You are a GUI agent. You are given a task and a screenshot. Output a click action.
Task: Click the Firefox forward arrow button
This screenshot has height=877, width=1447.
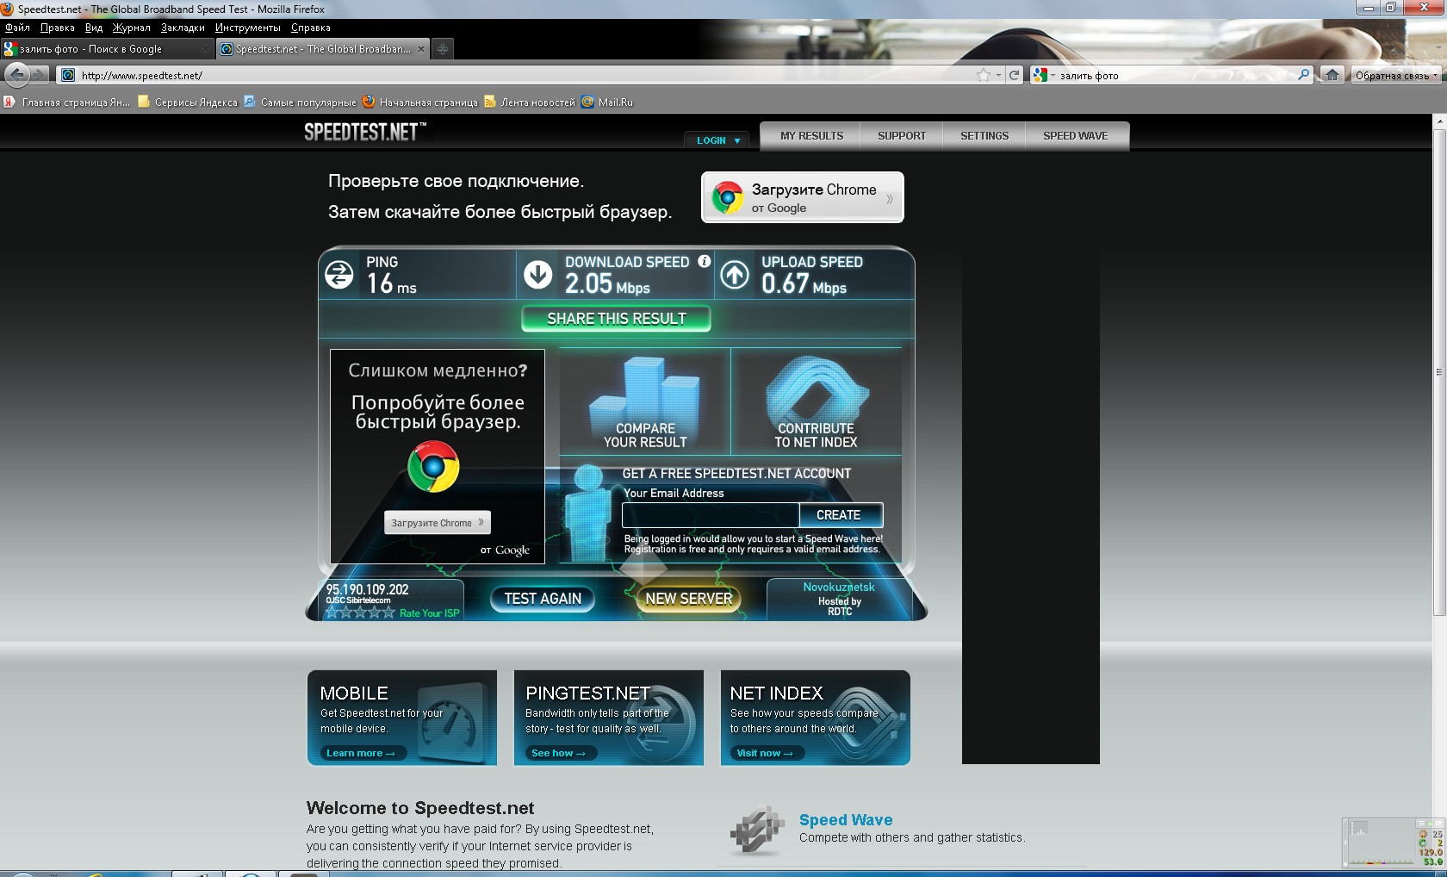(x=39, y=75)
